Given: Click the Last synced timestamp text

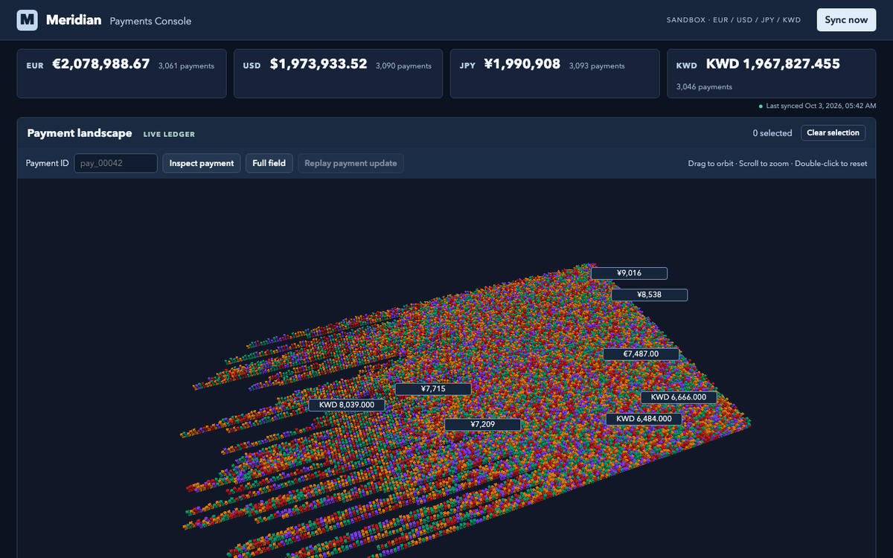Looking at the screenshot, I should (821, 106).
